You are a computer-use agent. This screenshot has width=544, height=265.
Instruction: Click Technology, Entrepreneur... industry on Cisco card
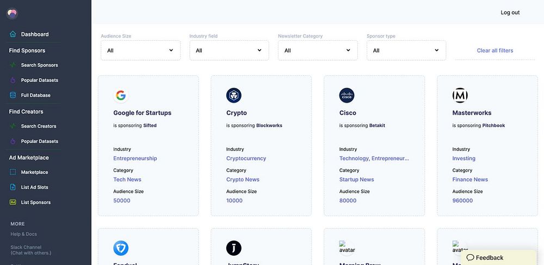point(374,159)
